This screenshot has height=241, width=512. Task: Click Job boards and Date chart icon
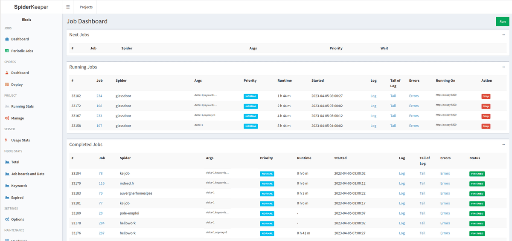click(7, 174)
